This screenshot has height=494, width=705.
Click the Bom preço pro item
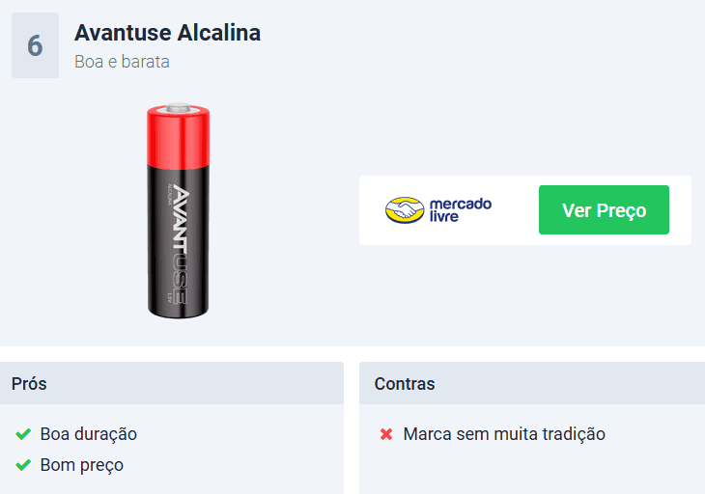pyautogui.click(x=82, y=465)
